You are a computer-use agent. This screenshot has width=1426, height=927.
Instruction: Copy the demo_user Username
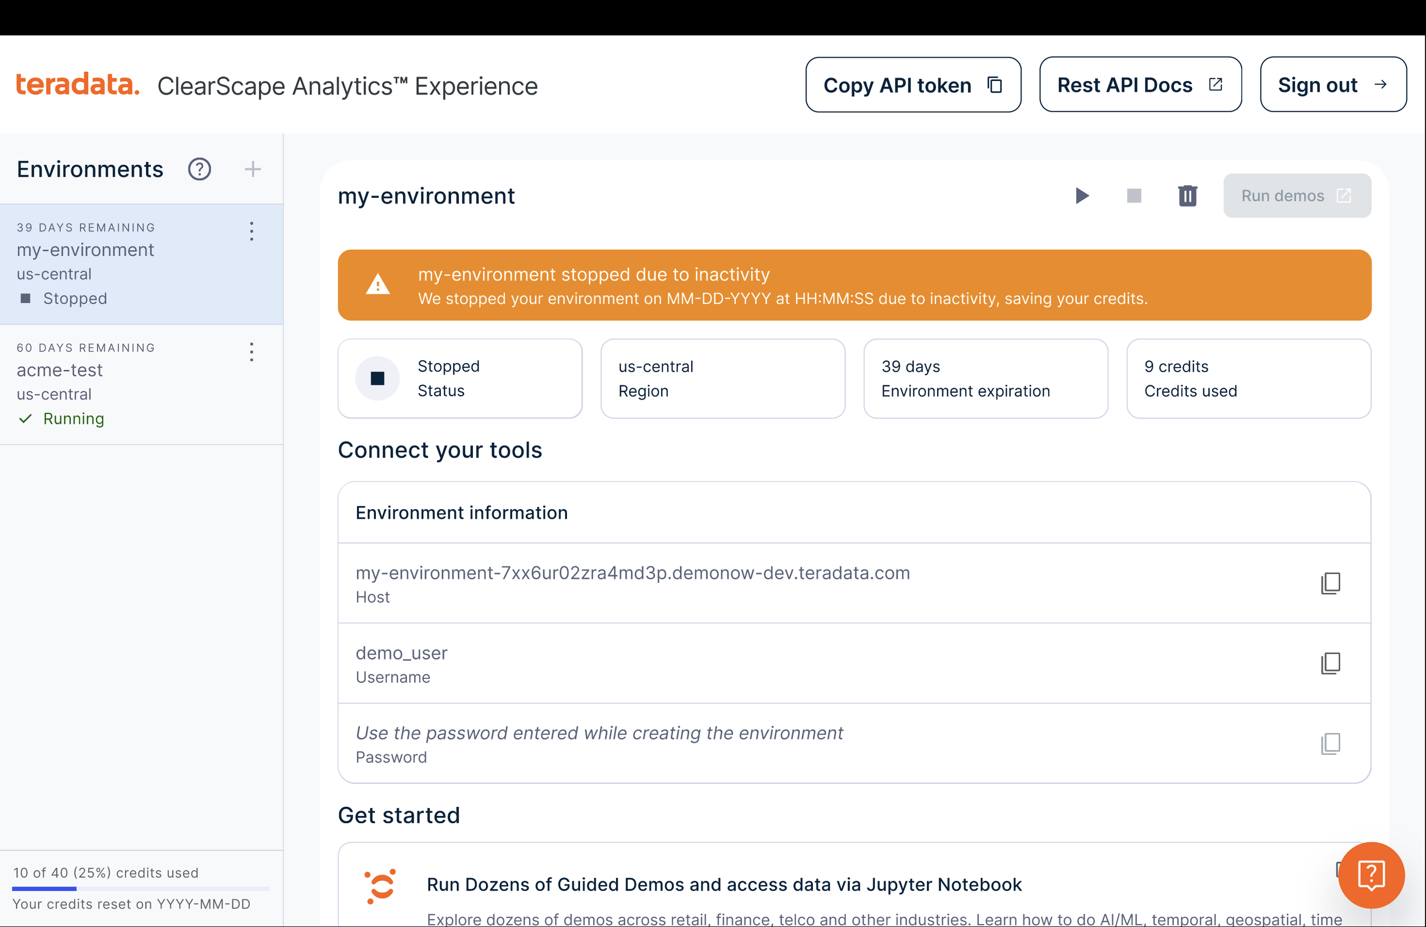pos(1330,664)
